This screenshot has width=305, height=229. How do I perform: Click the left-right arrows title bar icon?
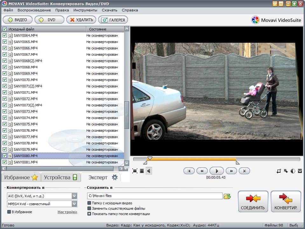click(x=275, y=4)
